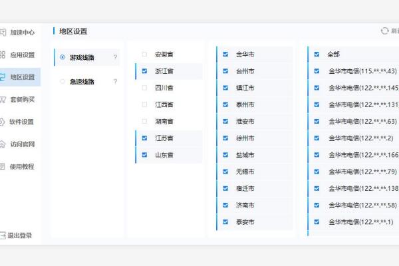399x266 pixels.
Task: Click the 金华市 city label
Action: coord(245,55)
